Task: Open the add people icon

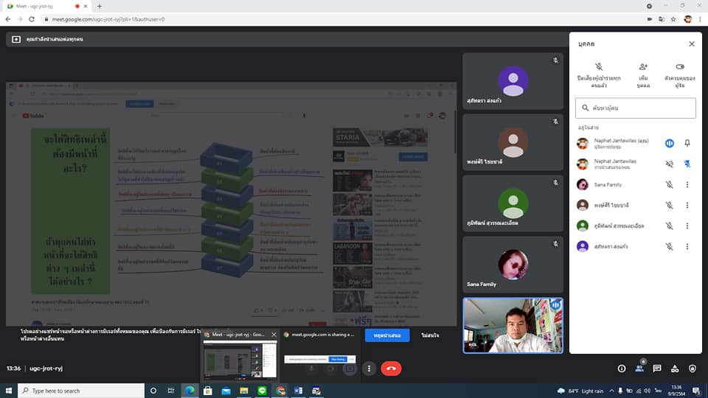Action: (643, 67)
